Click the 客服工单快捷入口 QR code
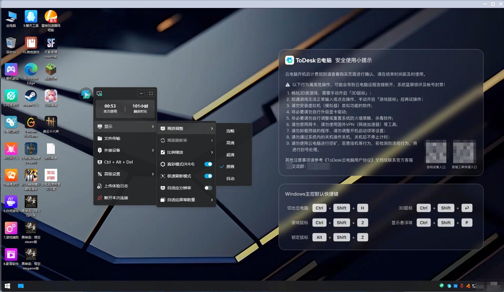The height and width of the screenshot is (292, 504). click(464, 152)
